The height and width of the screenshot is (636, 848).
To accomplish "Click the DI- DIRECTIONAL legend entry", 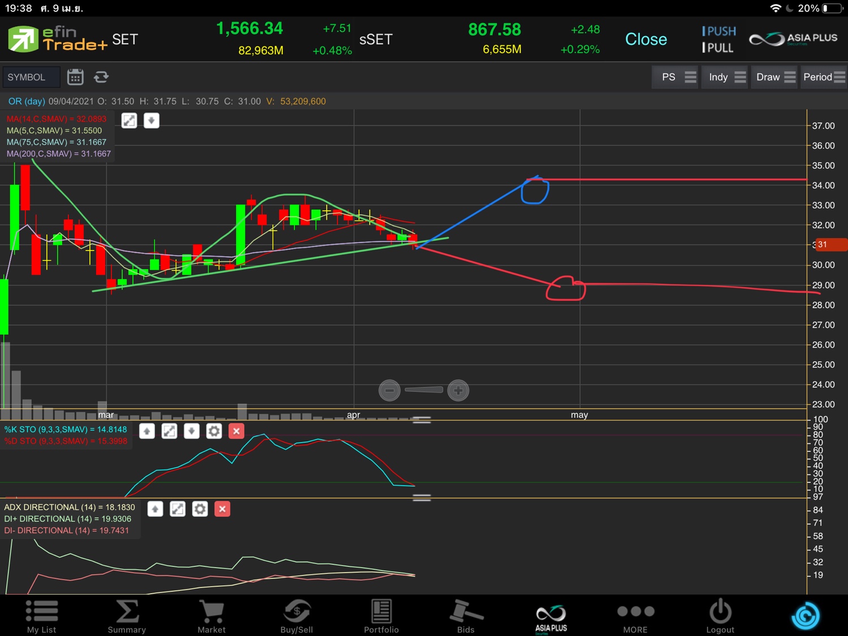I will (x=67, y=530).
